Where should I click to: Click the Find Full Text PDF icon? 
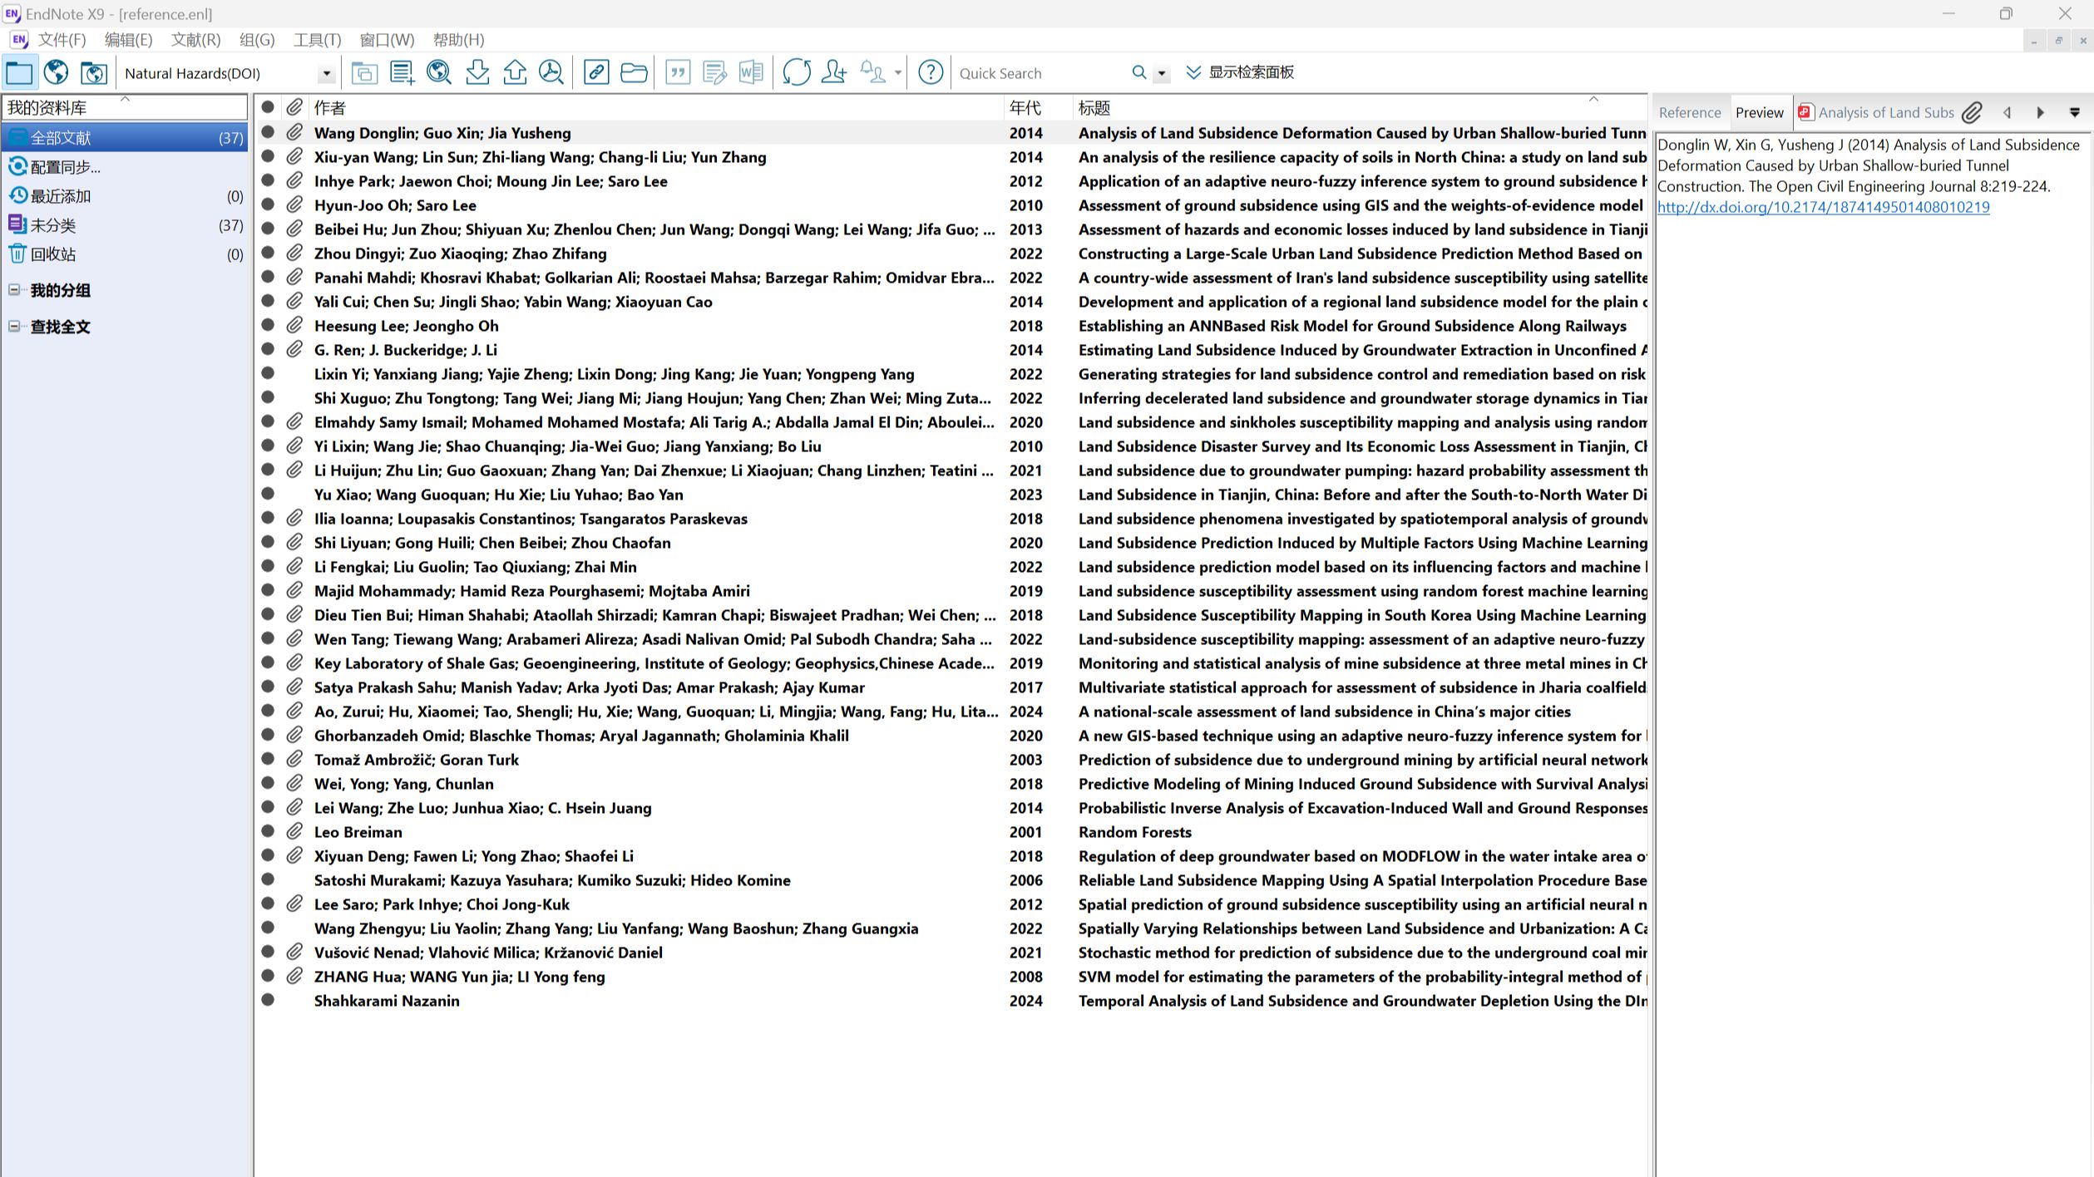[x=551, y=73]
